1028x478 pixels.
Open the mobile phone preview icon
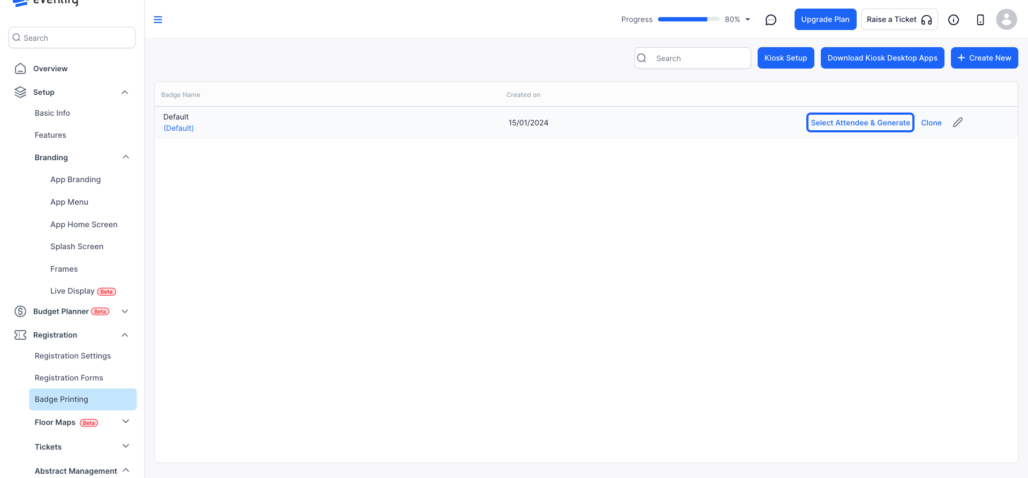pos(980,20)
